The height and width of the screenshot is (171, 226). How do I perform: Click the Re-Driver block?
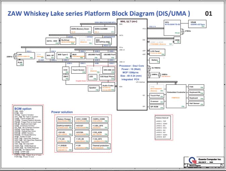click(x=68, y=41)
